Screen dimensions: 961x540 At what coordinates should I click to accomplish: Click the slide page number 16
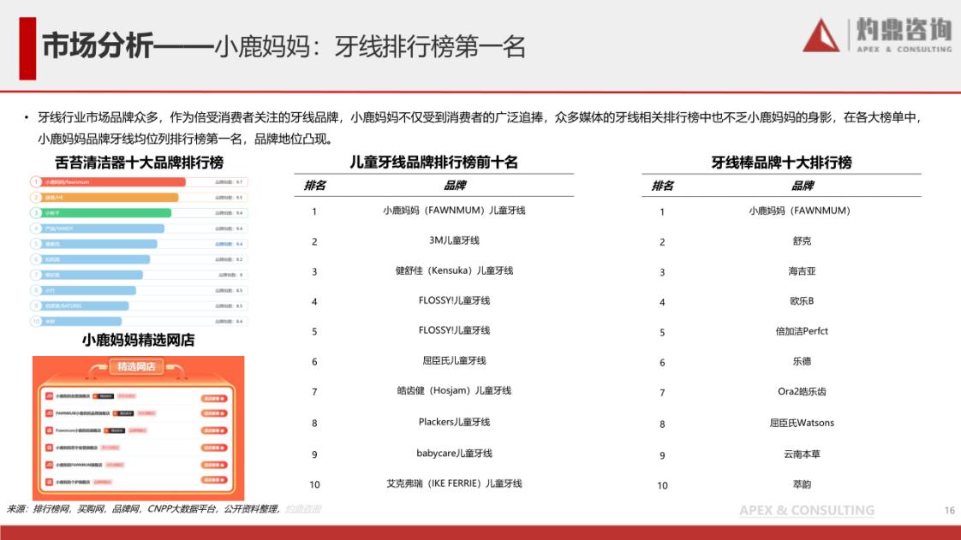pos(949,510)
